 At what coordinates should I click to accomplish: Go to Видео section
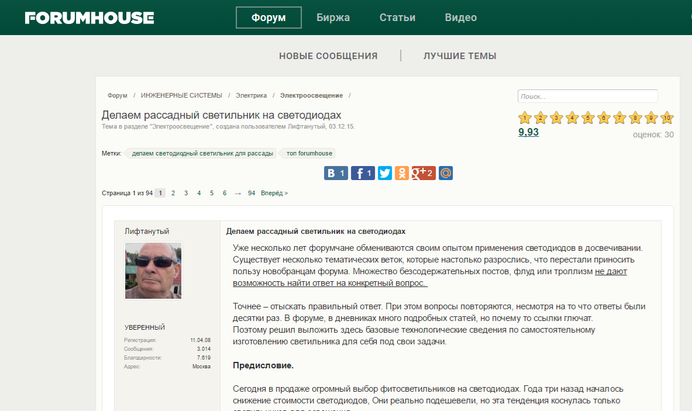[460, 18]
